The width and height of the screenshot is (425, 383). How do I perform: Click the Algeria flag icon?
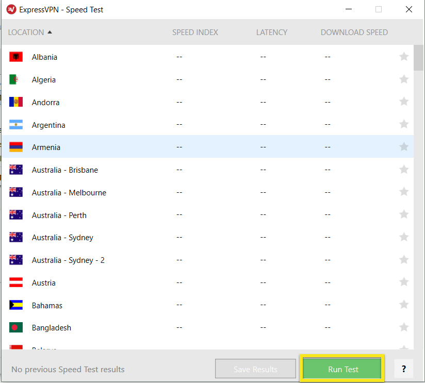[16, 79]
